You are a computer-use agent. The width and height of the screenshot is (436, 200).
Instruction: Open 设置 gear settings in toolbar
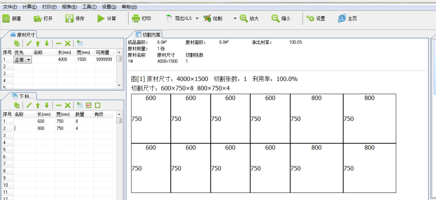311,18
